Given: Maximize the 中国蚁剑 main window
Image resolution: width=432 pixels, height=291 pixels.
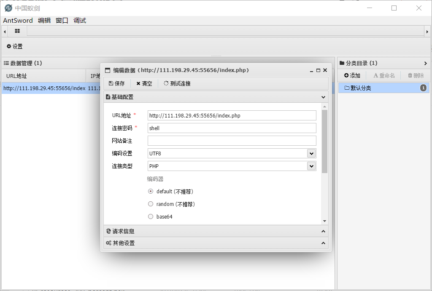Looking at the screenshot, I should tap(394, 8).
